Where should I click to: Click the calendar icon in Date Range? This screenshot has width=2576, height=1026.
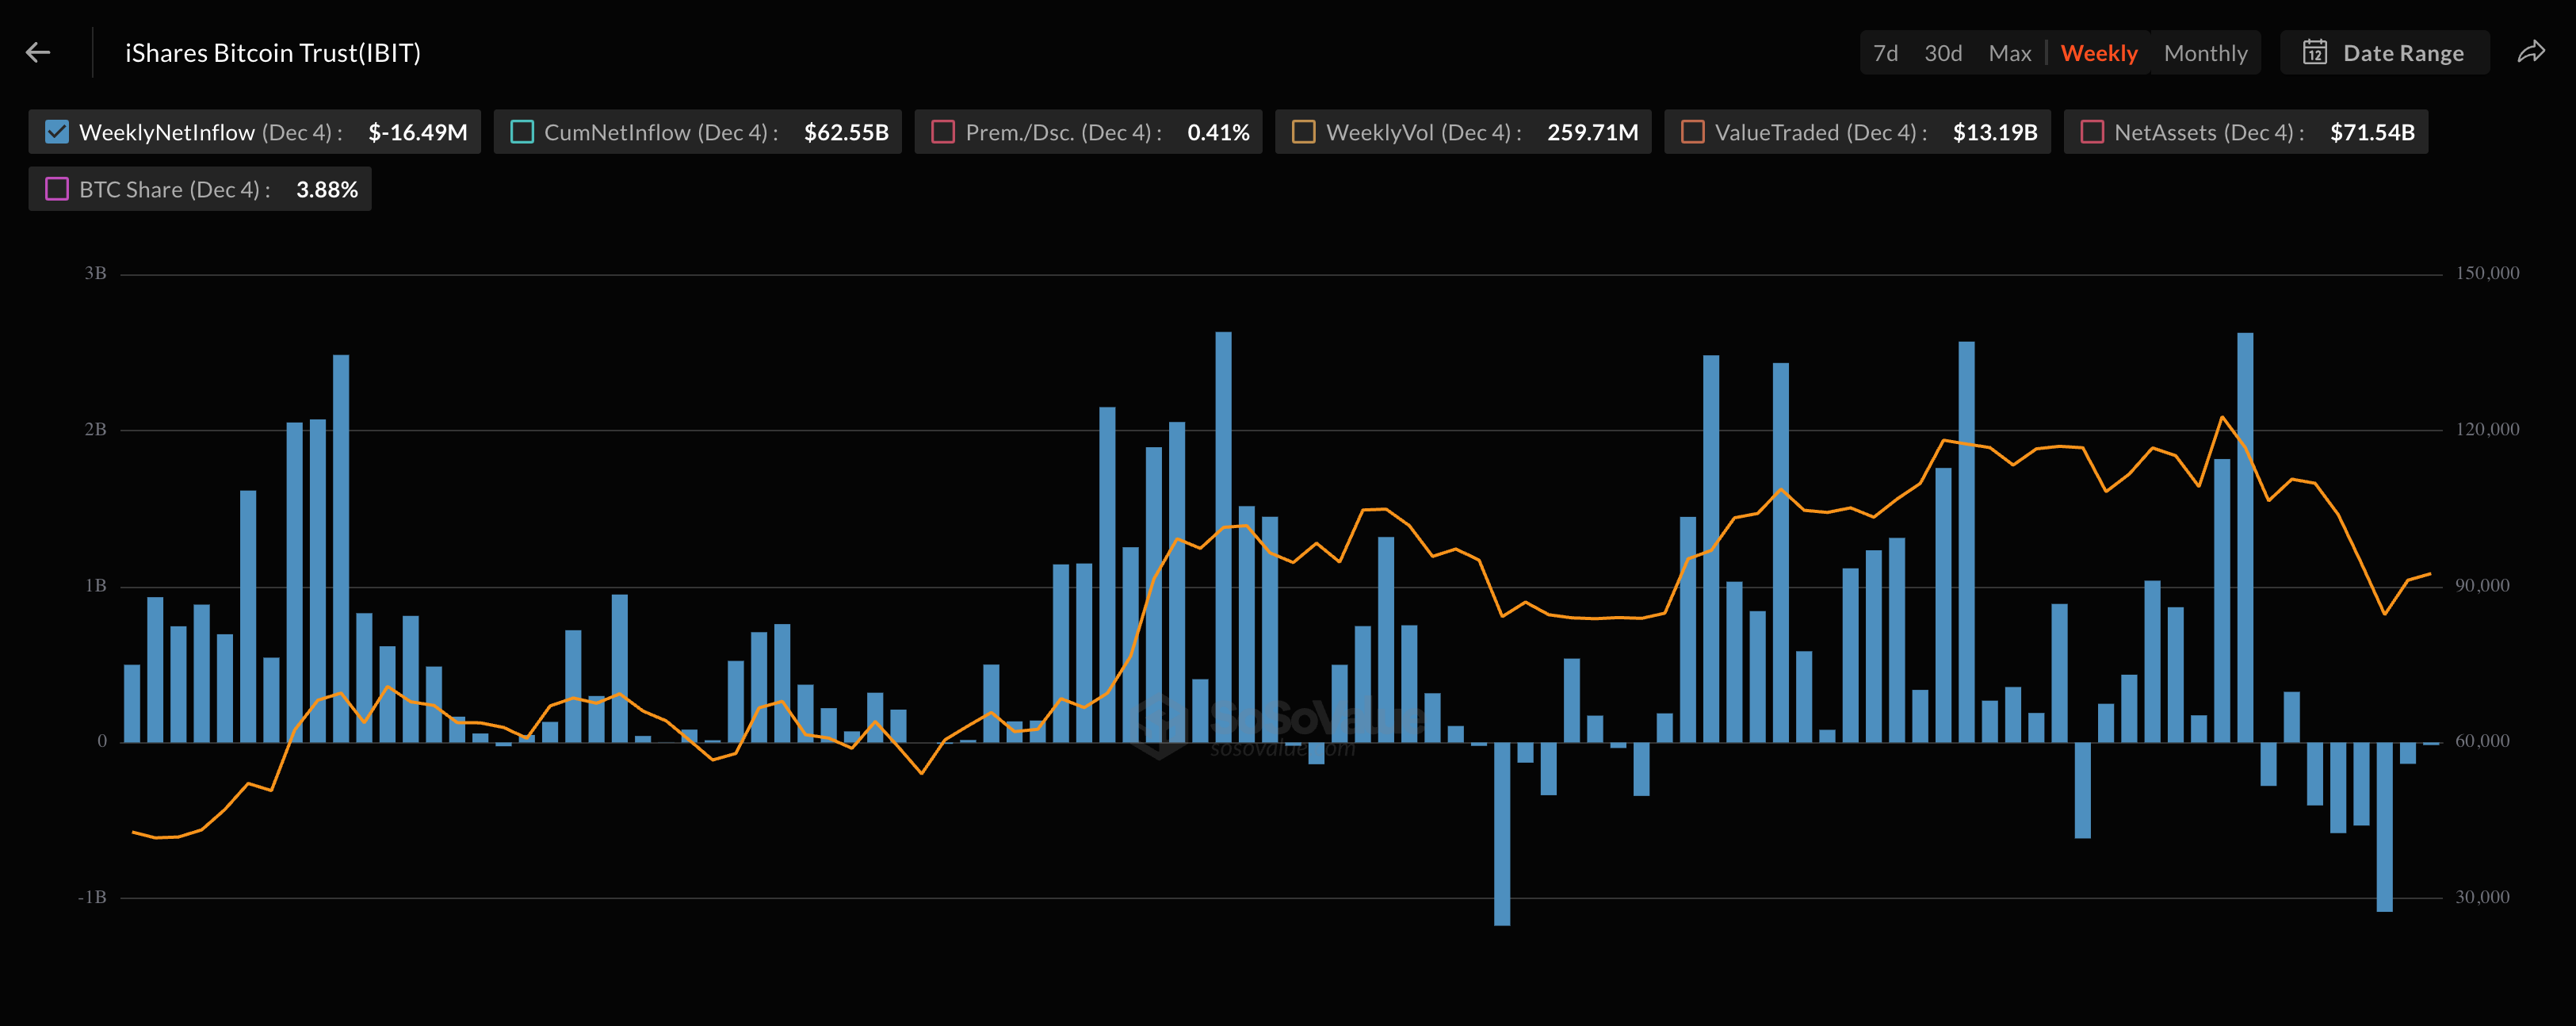coord(2314,52)
